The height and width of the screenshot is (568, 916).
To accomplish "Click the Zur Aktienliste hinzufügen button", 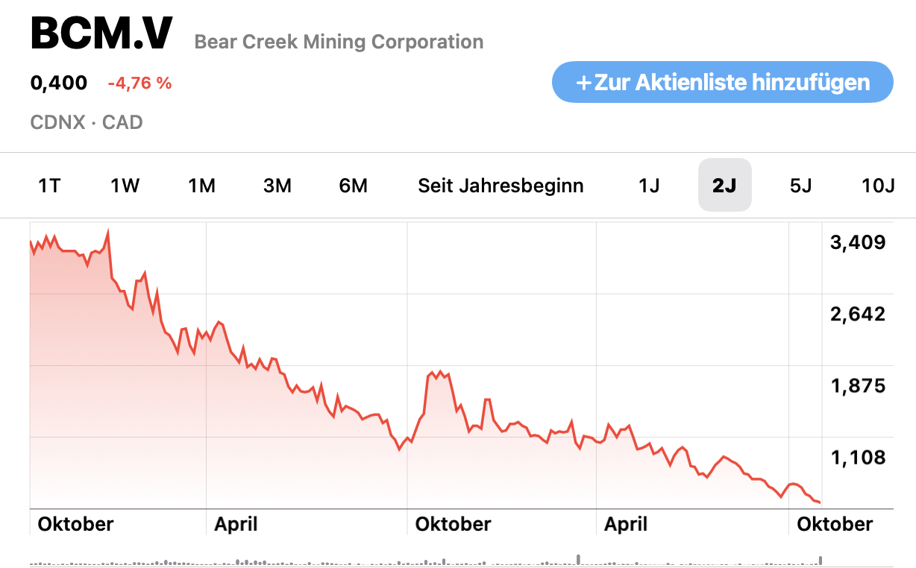I will [x=722, y=82].
